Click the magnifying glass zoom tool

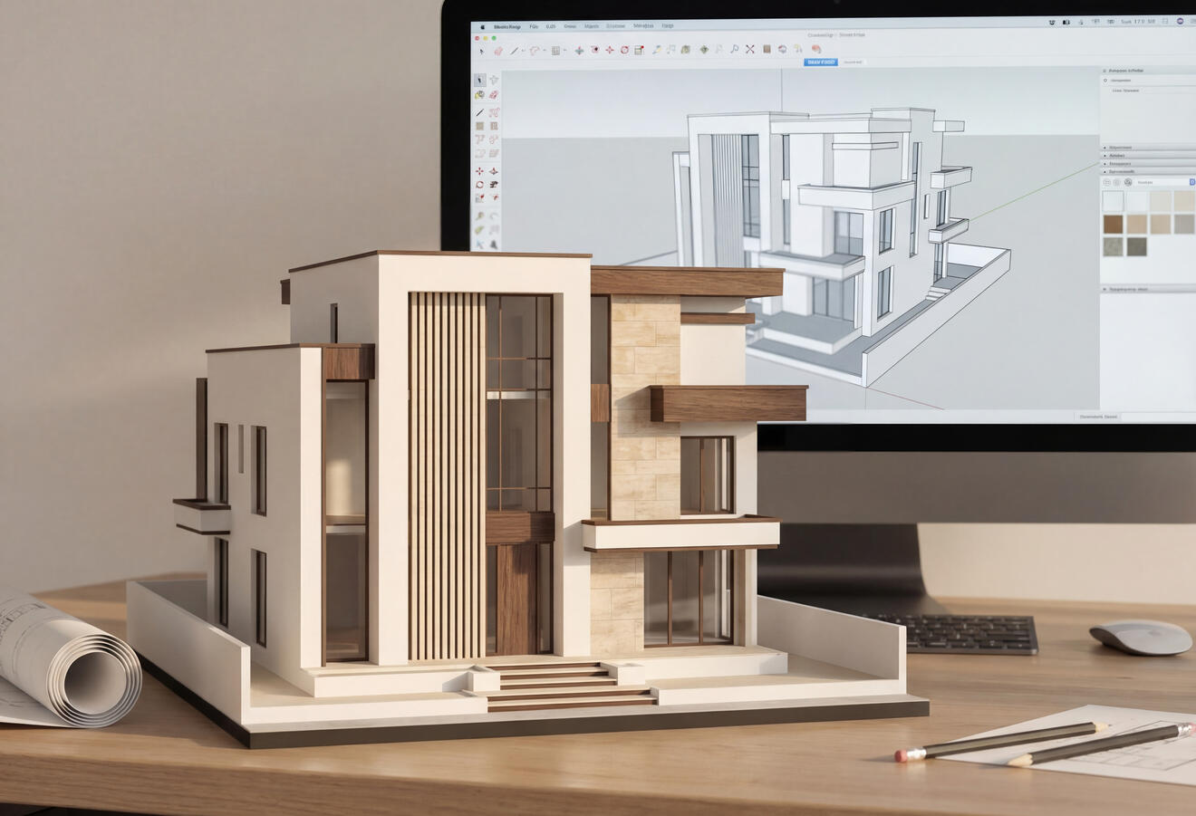click(734, 50)
